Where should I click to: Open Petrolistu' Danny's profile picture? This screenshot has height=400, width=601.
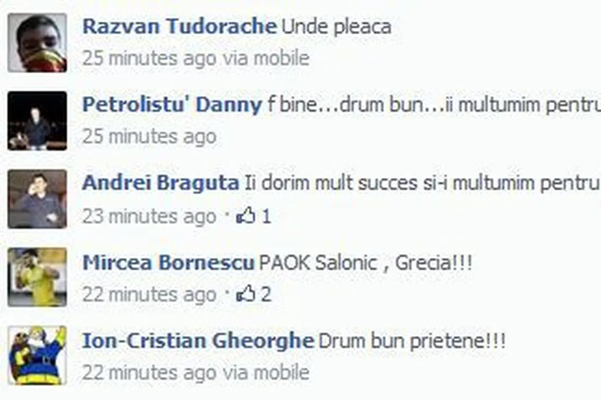pyautogui.click(x=37, y=121)
